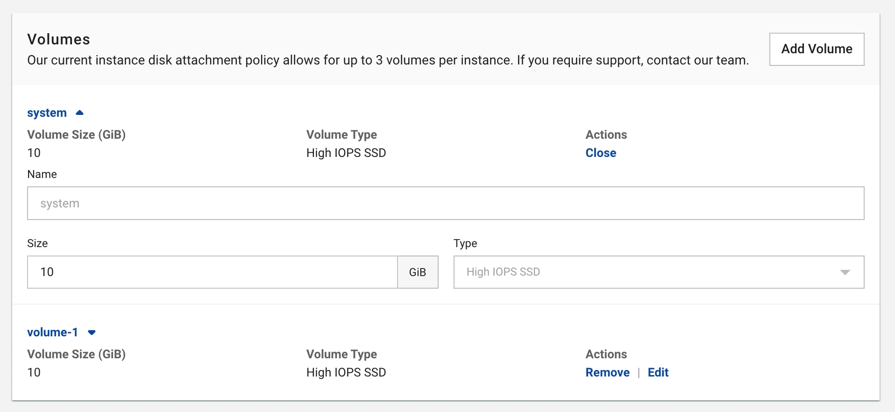
Task: Click volume-1's Volume Type label
Action: (x=341, y=354)
